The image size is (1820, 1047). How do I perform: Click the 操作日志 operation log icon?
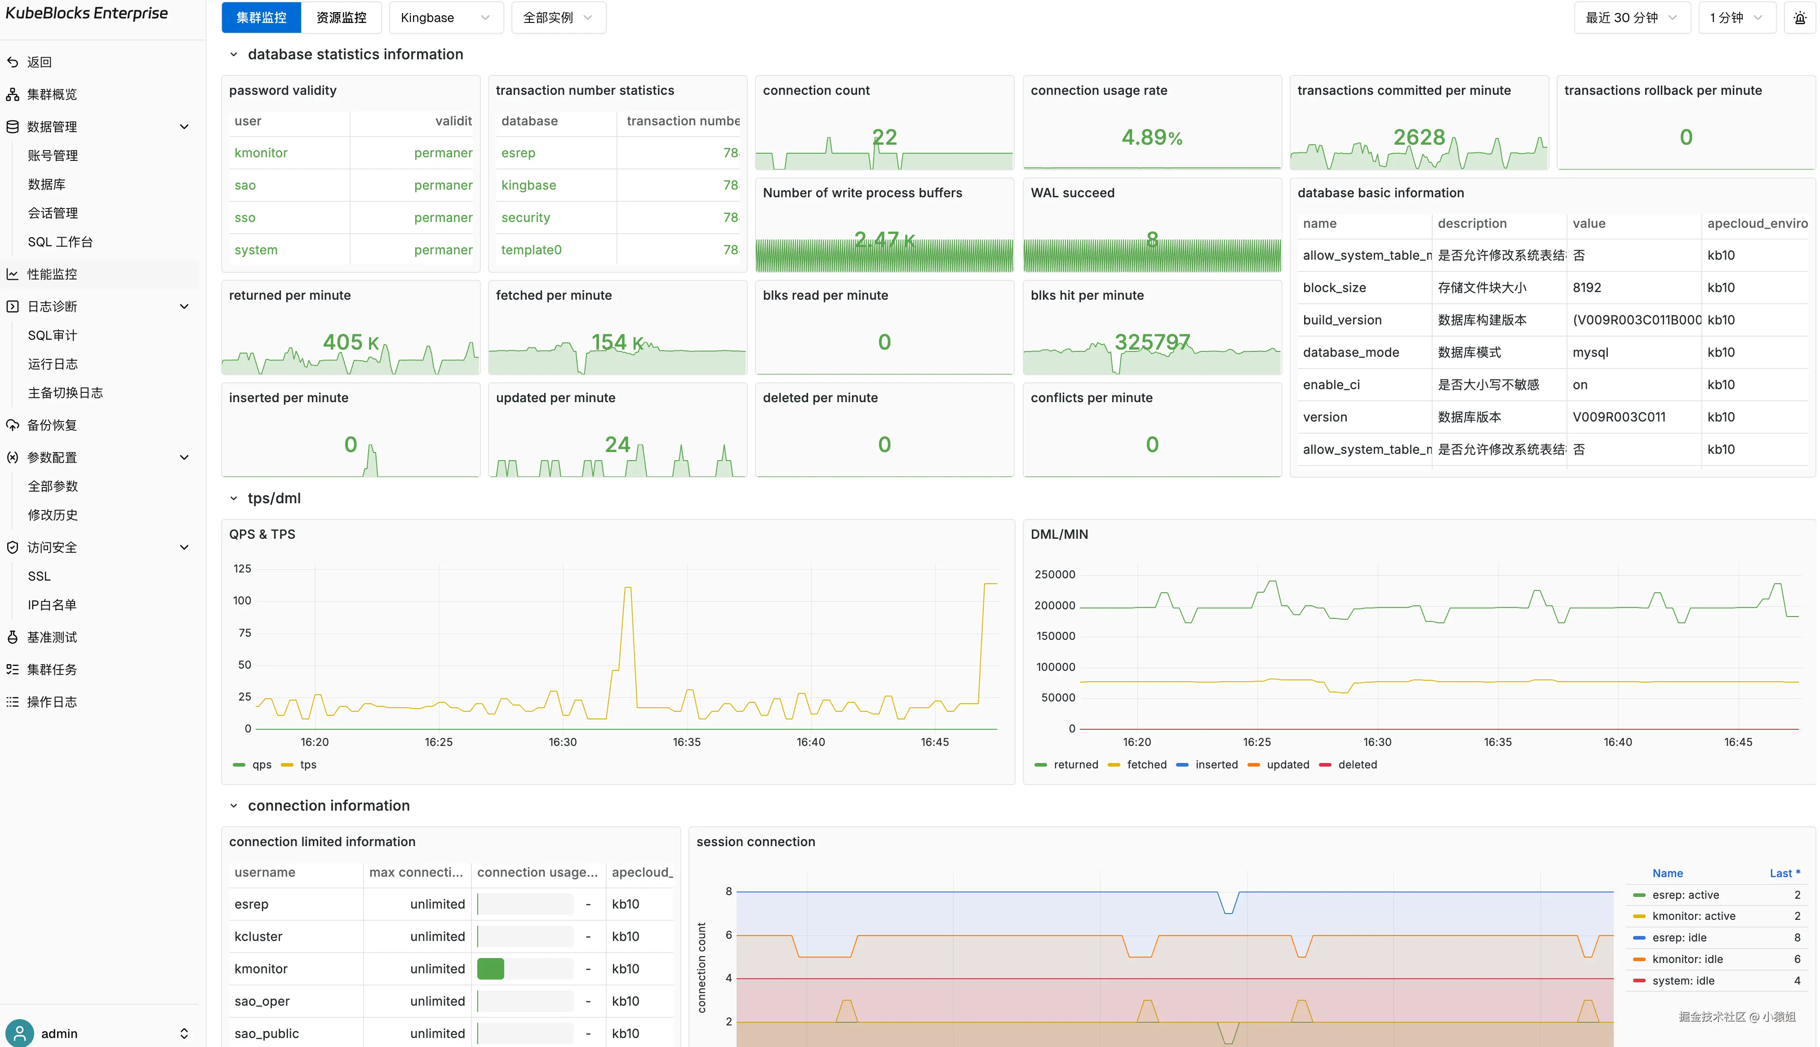click(12, 702)
